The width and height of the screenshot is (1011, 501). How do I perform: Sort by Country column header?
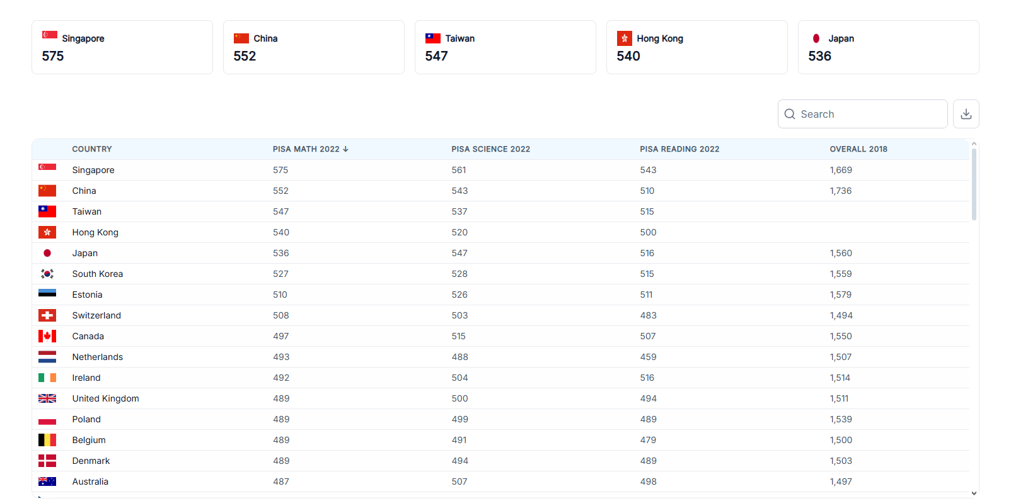(92, 149)
